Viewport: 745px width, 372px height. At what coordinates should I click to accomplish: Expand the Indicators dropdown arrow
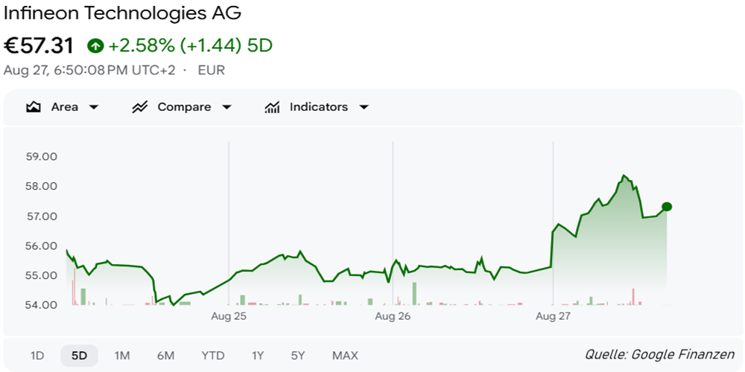click(x=364, y=107)
